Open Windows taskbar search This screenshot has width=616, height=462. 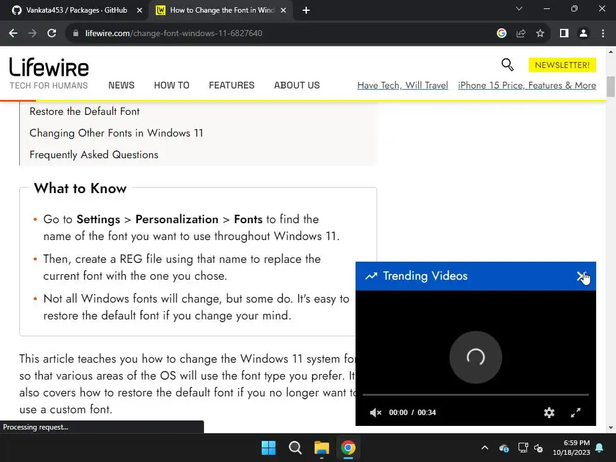(295, 448)
